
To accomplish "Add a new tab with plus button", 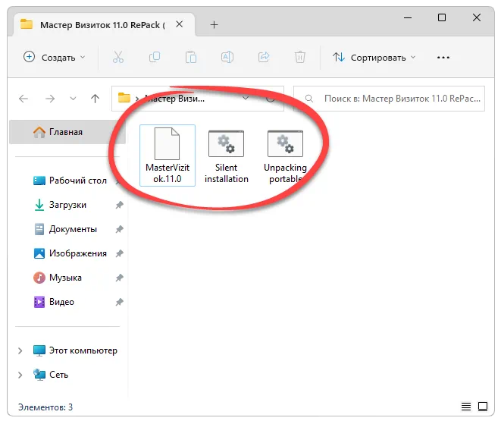I will pyautogui.click(x=214, y=24).
